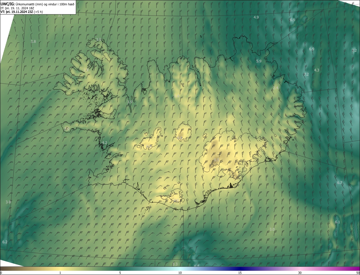The width and height of the screenshot is (360, 275).
Task: Click the 4.2 value label on the map
Action: [x=105, y=143]
